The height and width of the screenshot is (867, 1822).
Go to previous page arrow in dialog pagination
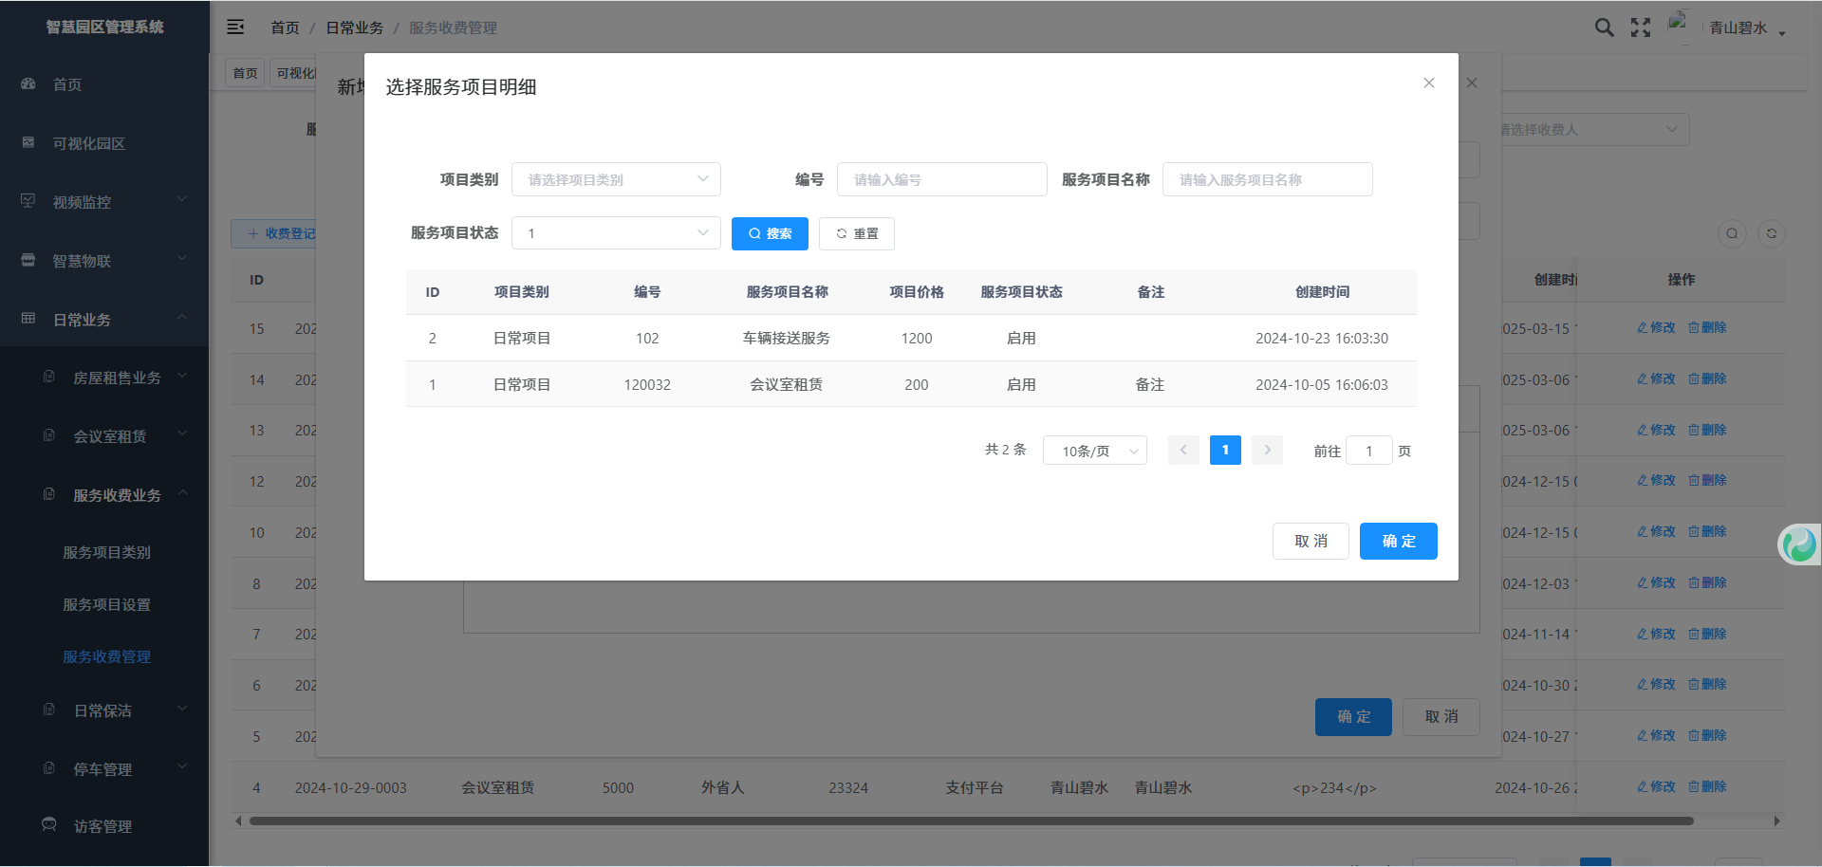pos(1183,451)
